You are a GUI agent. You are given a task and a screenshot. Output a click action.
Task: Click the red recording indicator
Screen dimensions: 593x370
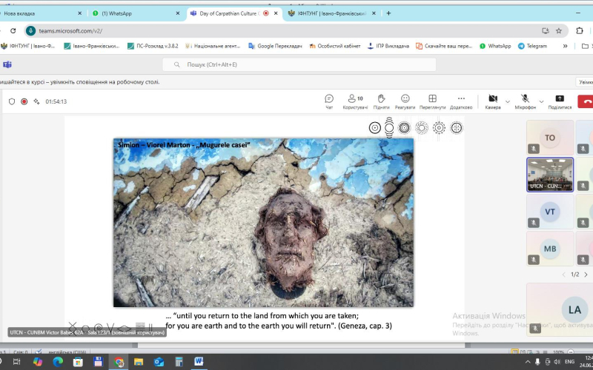(x=24, y=101)
